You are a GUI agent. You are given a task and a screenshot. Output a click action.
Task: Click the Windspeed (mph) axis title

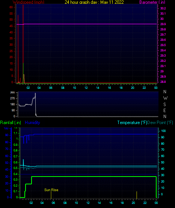29,2
